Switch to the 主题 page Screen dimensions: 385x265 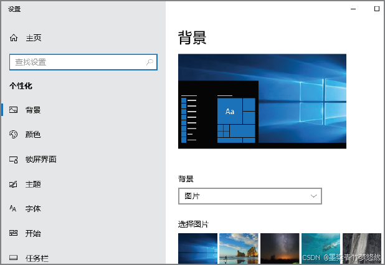33,184
